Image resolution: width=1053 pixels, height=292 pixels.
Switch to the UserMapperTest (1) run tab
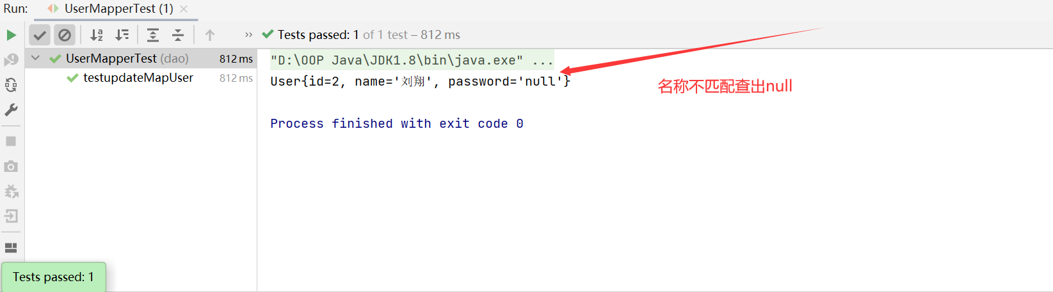[119, 9]
